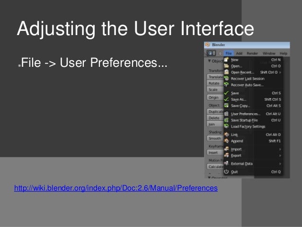The height and width of the screenshot is (227, 302).
Task: Click the Save Startup File icon
Action: [x=226, y=120]
